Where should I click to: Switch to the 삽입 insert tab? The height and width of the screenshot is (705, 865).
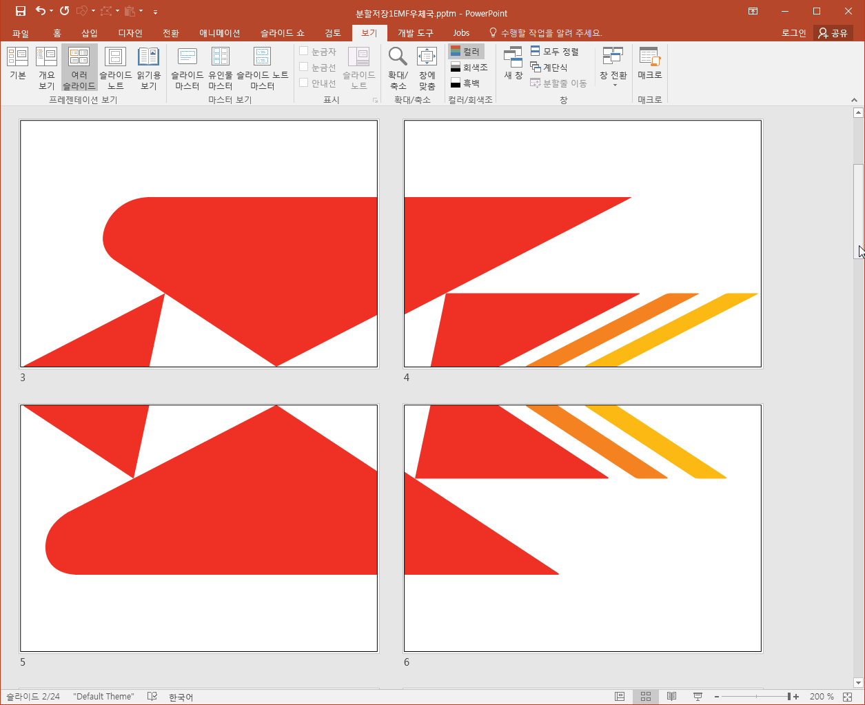[90, 33]
